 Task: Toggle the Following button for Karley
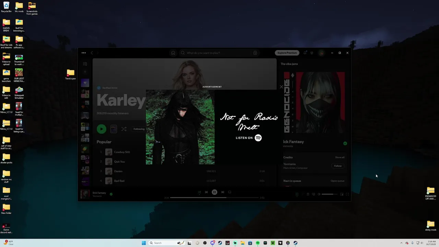[x=139, y=129]
